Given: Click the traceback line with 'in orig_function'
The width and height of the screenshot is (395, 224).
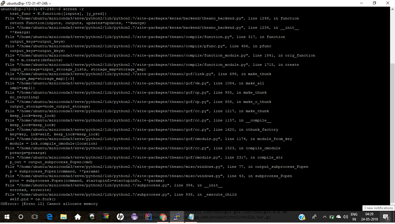Looking at the screenshot, I should pos(160,55).
